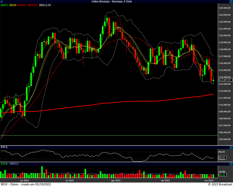Click the Indice Bovespa title bar
Image resolution: width=233 pixels, height=186 pixels.
click(x=116, y=2)
